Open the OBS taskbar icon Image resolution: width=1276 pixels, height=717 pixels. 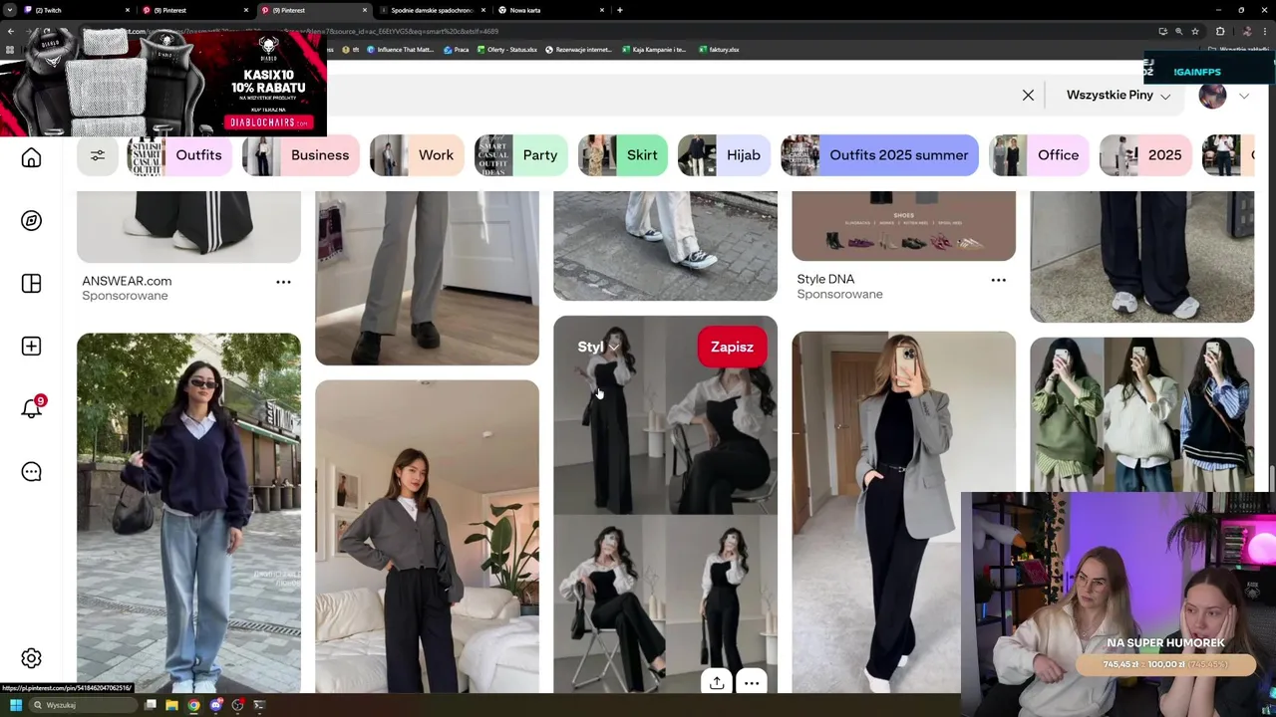coord(237,705)
